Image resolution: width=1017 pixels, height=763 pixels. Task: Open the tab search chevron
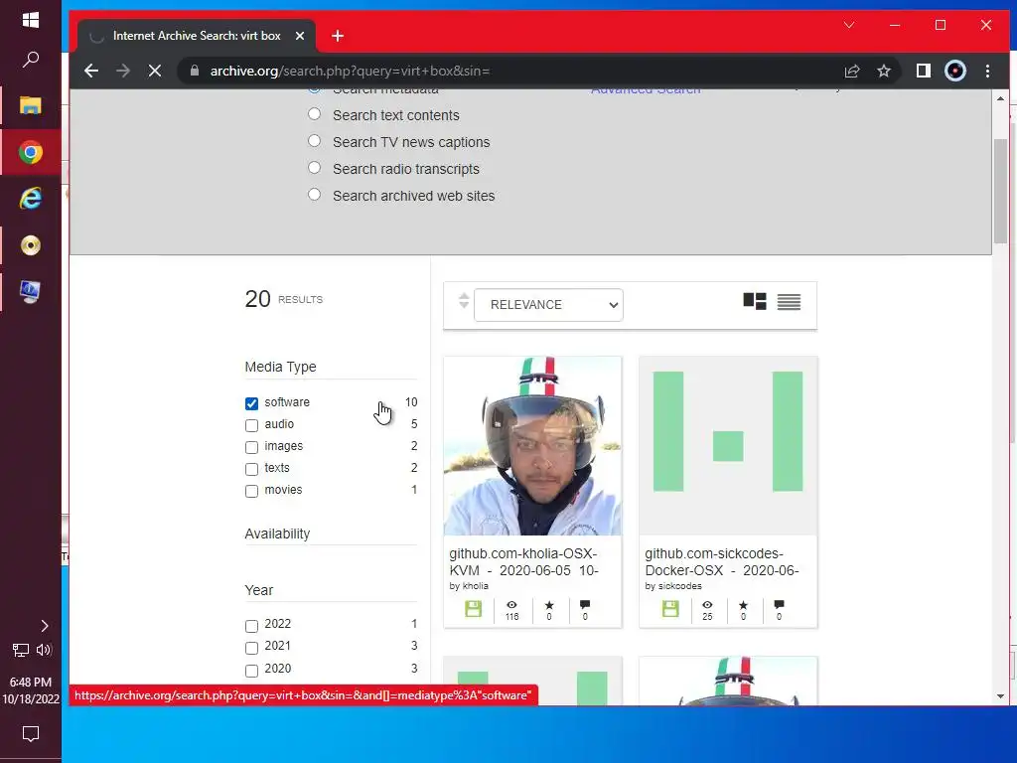(x=849, y=25)
